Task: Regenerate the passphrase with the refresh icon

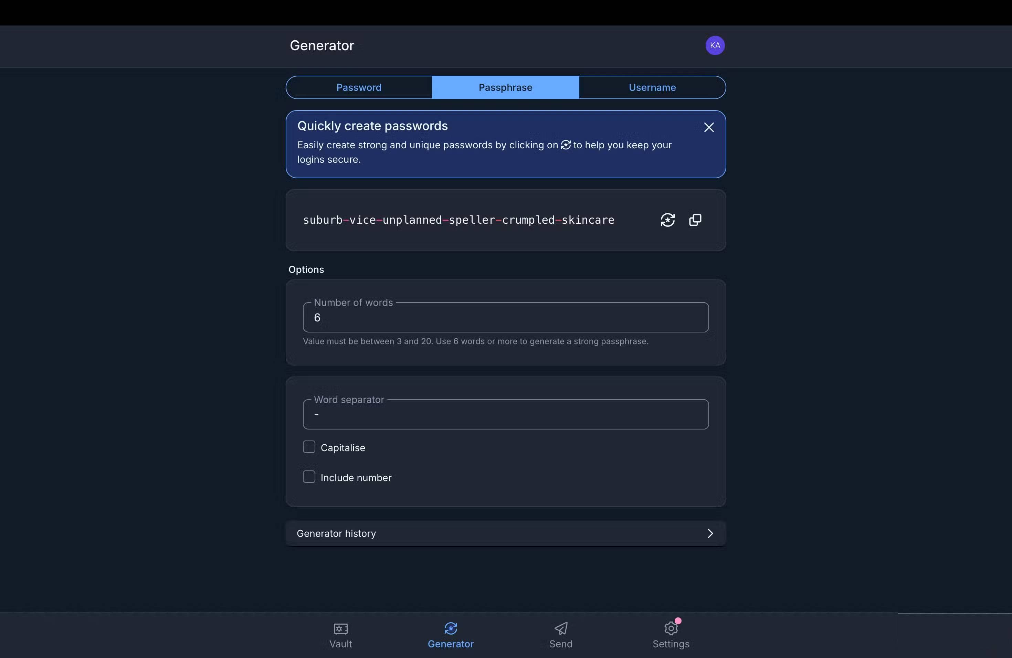Action: coord(667,220)
